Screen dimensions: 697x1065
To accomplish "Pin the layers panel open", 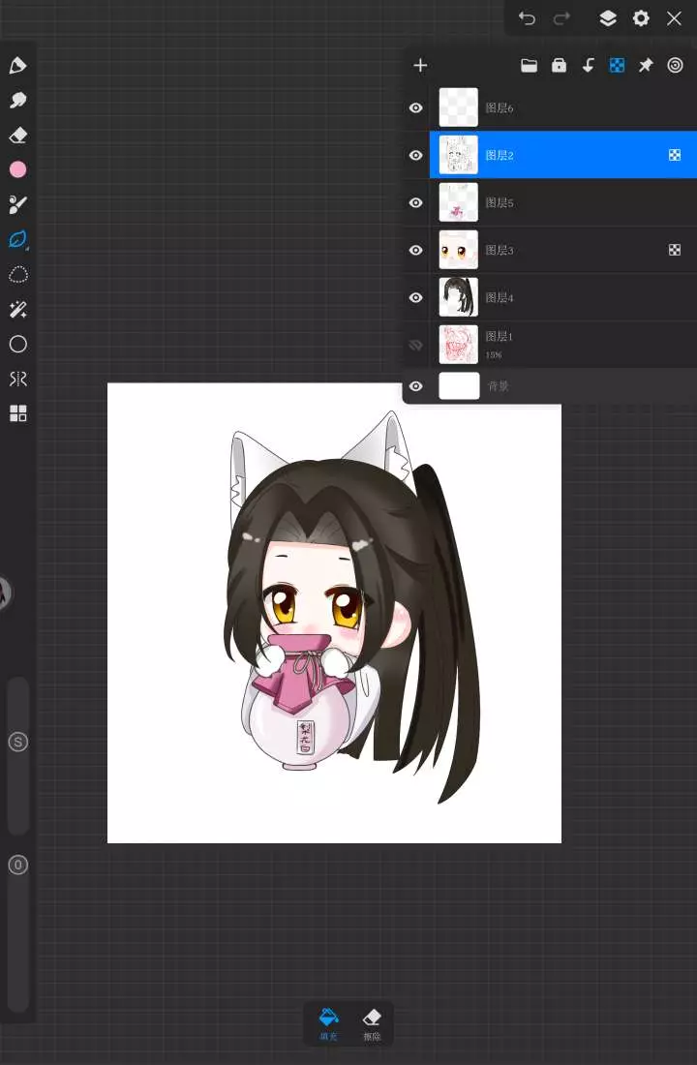I will [x=646, y=65].
